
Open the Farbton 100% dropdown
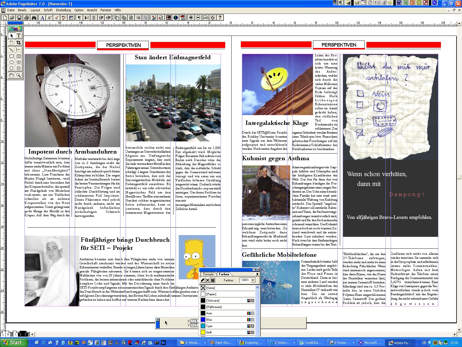tap(253, 280)
